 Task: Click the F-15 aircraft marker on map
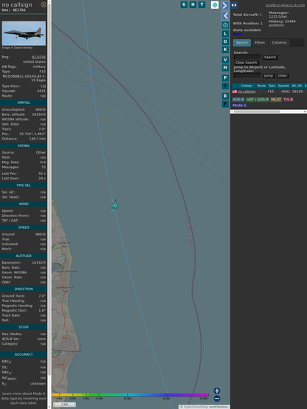click(115, 205)
